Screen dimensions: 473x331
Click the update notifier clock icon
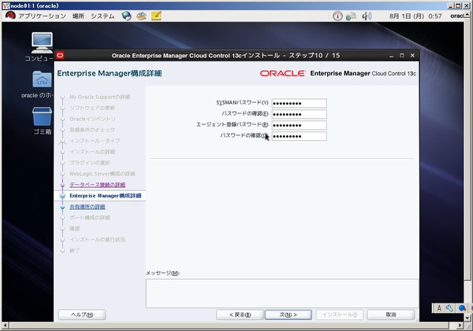337,16
